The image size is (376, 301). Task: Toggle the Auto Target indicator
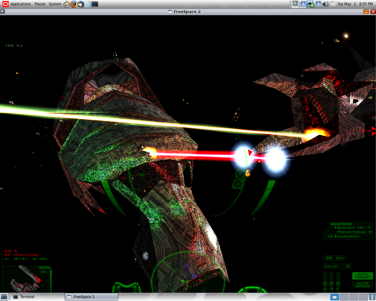[x=362, y=276]
